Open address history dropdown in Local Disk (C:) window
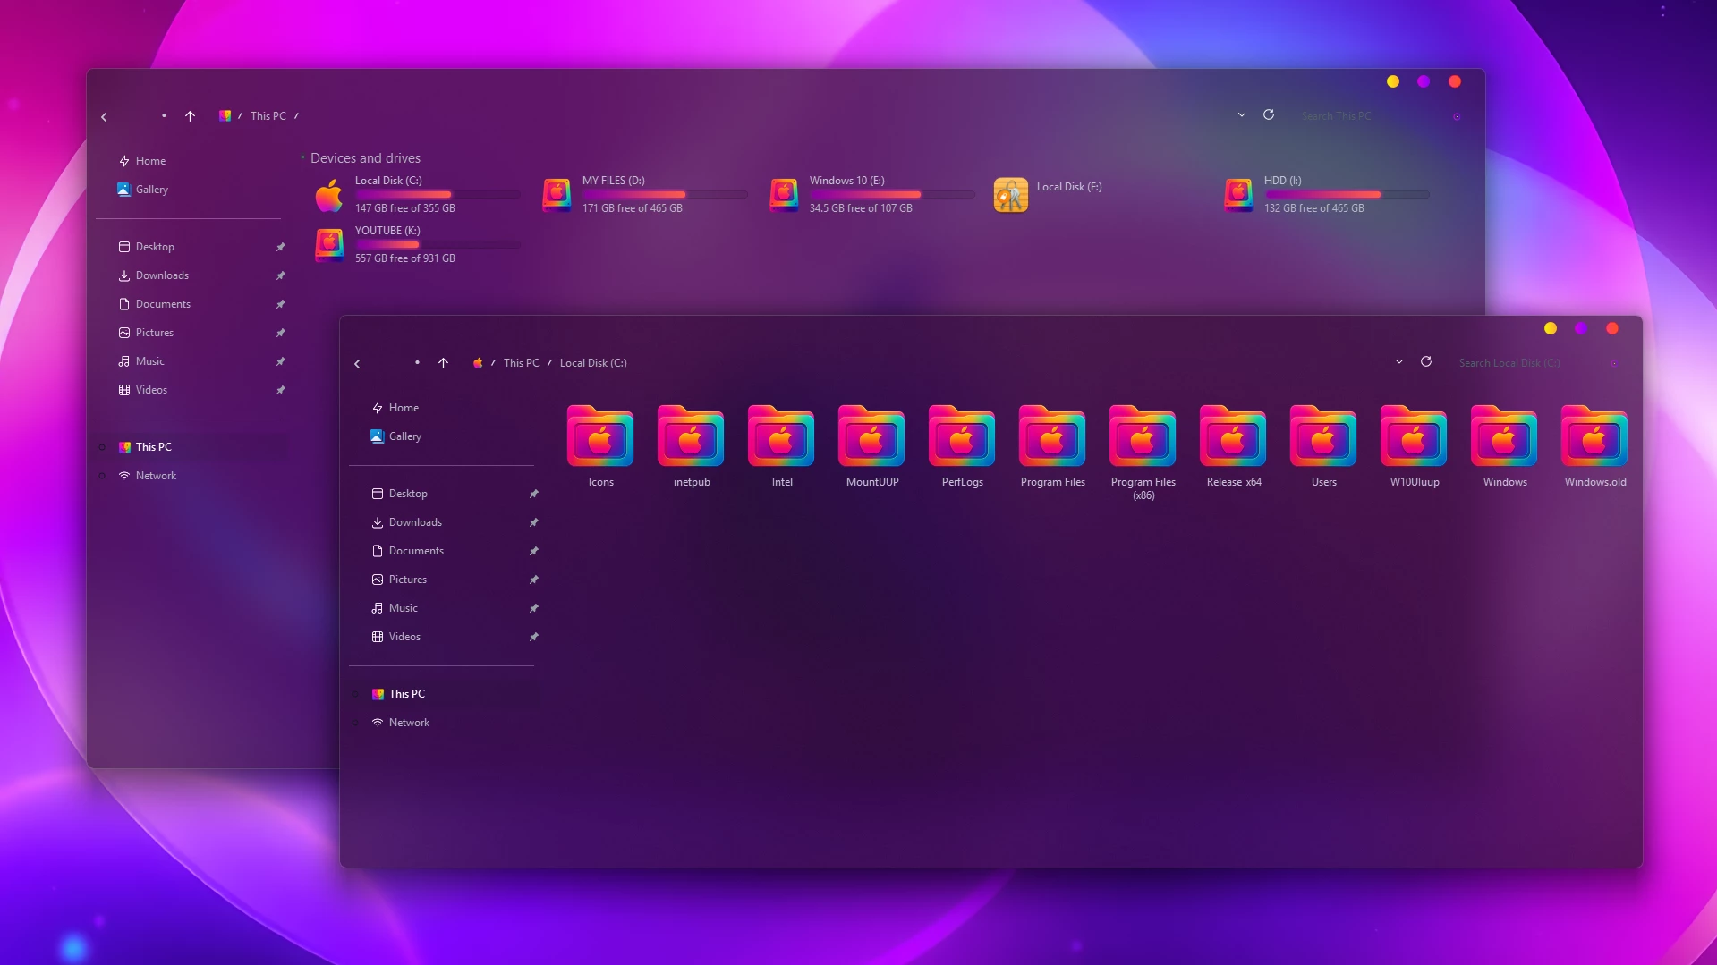The width and height of the screenshot is (1717, 965). (x=1398, y=362)
